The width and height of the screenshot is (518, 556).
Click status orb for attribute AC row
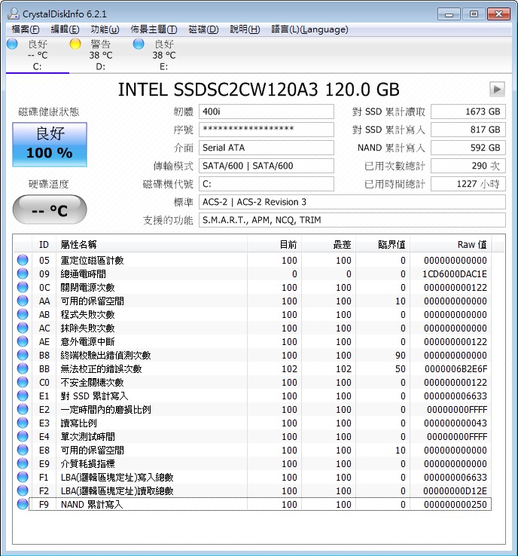[x=23, y=328]
